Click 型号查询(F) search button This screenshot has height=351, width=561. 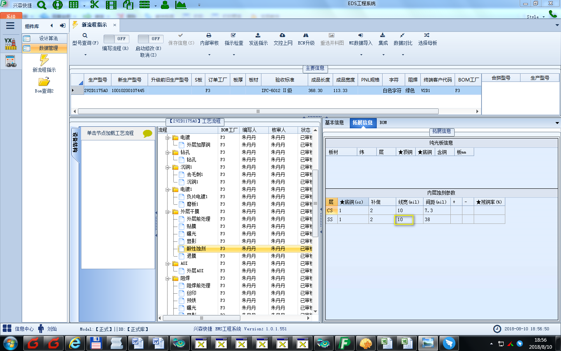pos(85,39)
